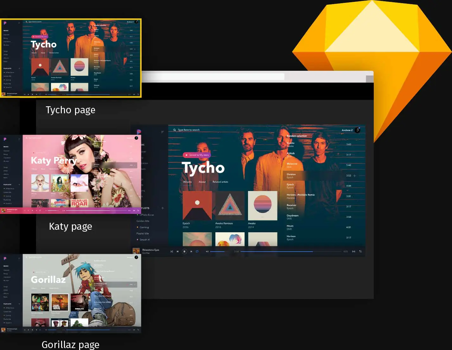
Task: Select the Gorillaz page thumbnail
Action: click(x=71, y=294)
